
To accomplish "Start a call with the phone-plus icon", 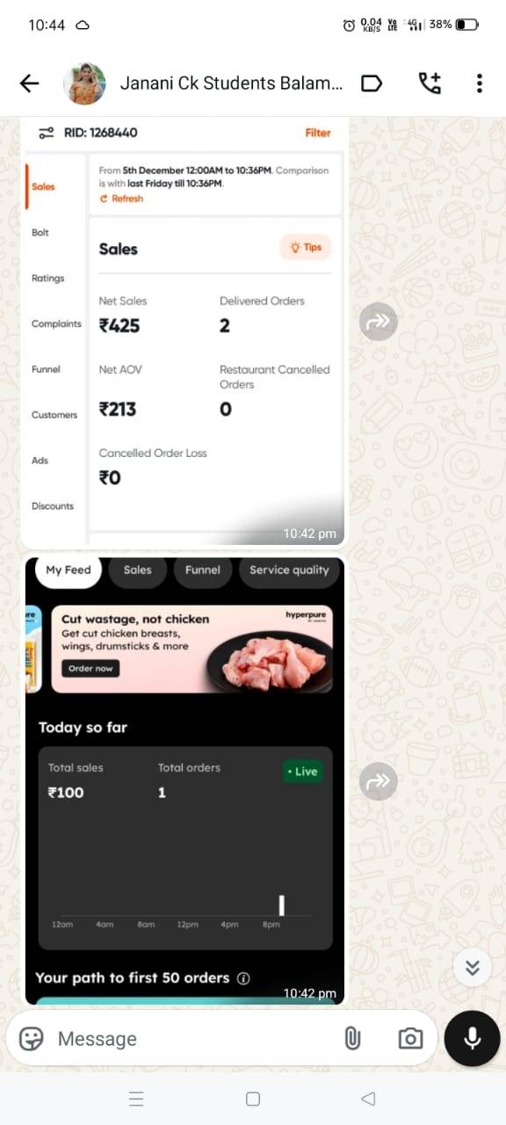I will click(x=429, y=83).
